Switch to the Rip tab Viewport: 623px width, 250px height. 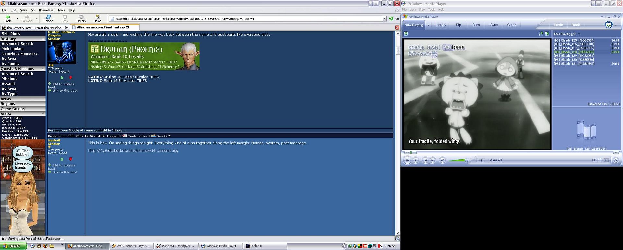click(x=458, y=25)
